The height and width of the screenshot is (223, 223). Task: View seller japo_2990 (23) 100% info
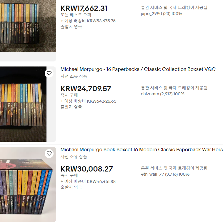[x=162, y=14]
